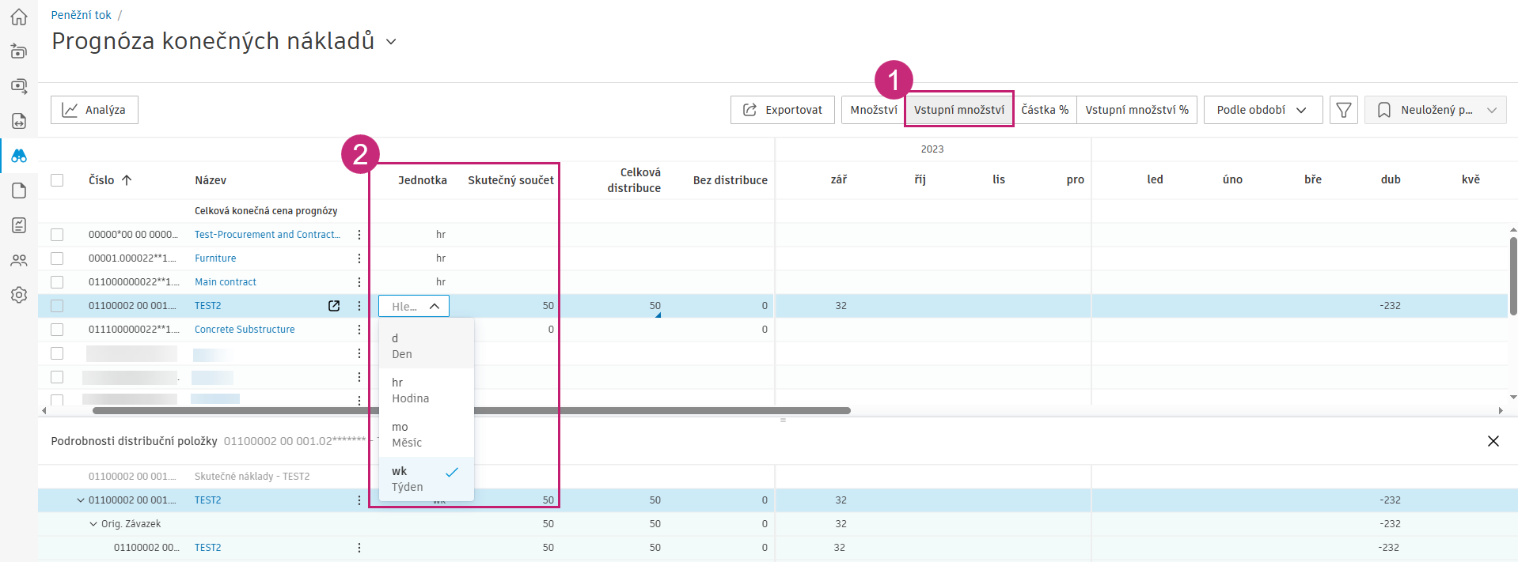Open the Home icon in sidebar
1518x562 pixels.
pos(19,17)
